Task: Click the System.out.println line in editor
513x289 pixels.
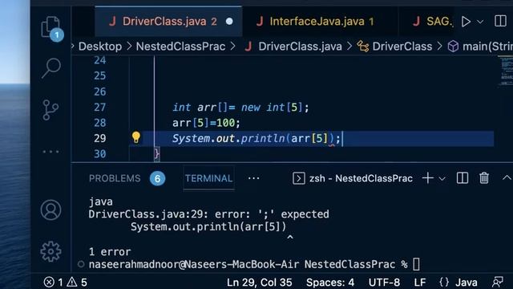Action: [x=256, y=139]
